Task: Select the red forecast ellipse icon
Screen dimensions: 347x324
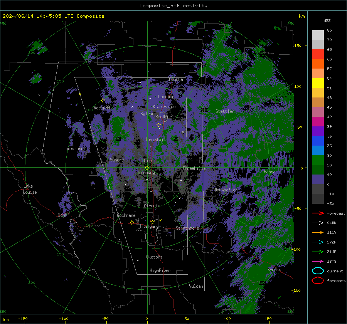Action: [x=318, y=280]
